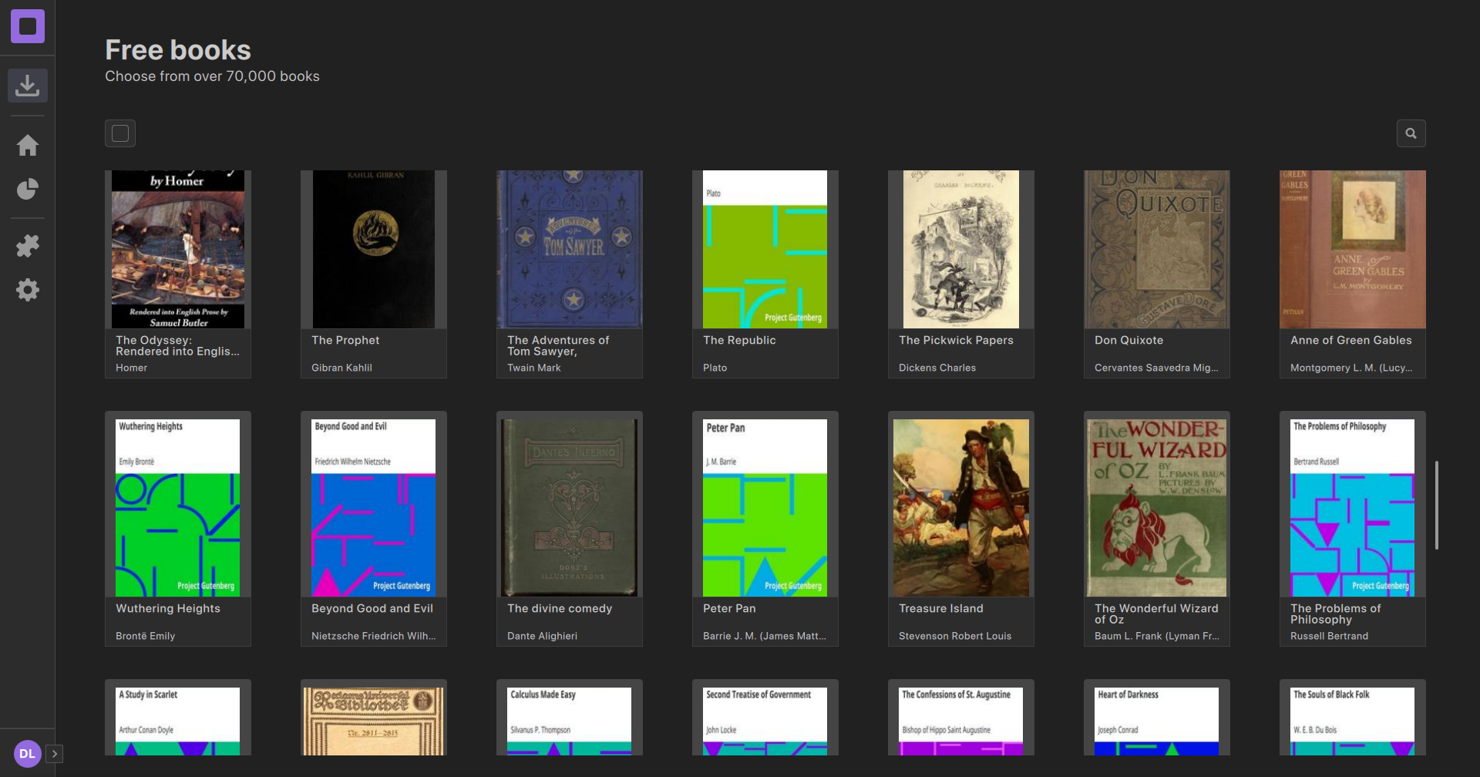Screen dimensions: 1480x777
Task: Open the Universal Bibliothek book cover
Action: (374, 721)
